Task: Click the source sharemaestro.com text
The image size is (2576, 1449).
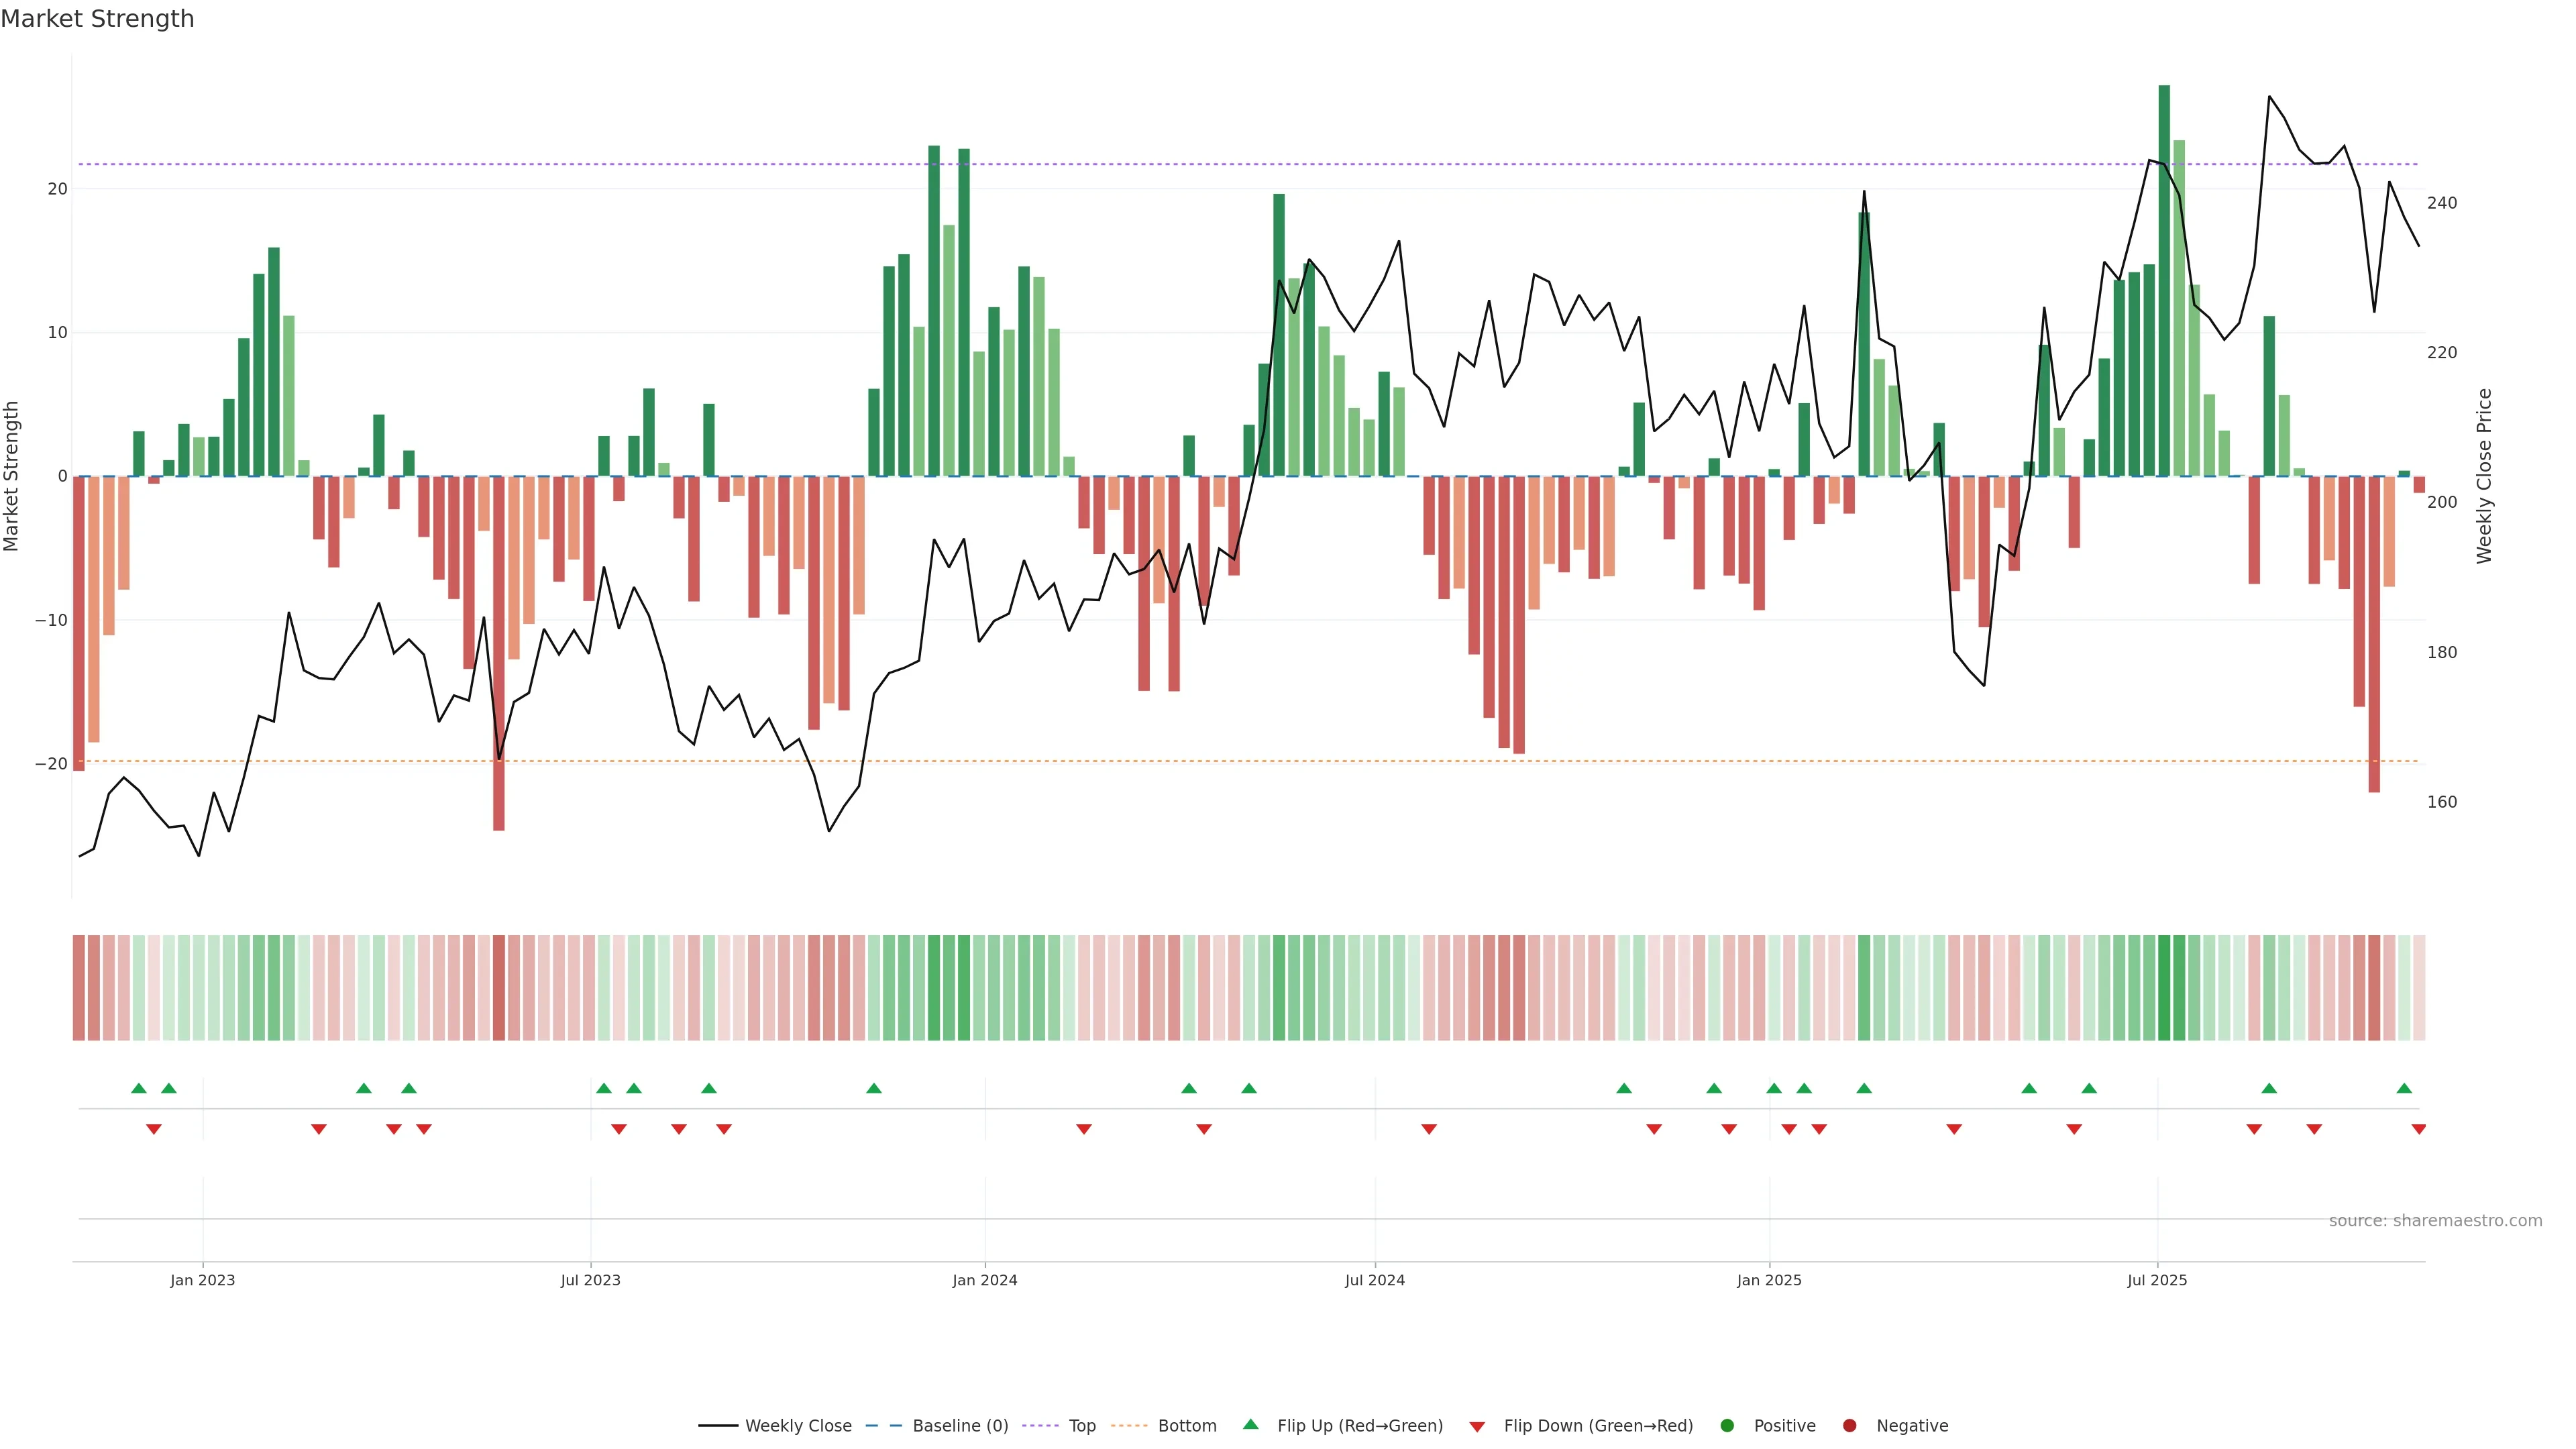Action: pos(2435,1221)
